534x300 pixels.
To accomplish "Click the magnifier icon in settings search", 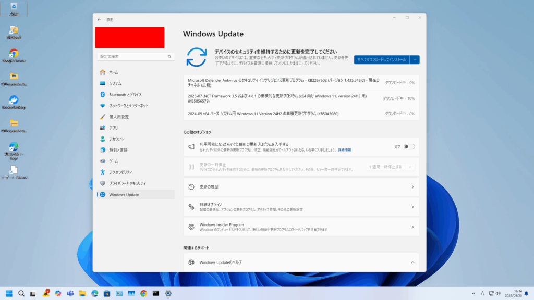I will coord(169,56).
